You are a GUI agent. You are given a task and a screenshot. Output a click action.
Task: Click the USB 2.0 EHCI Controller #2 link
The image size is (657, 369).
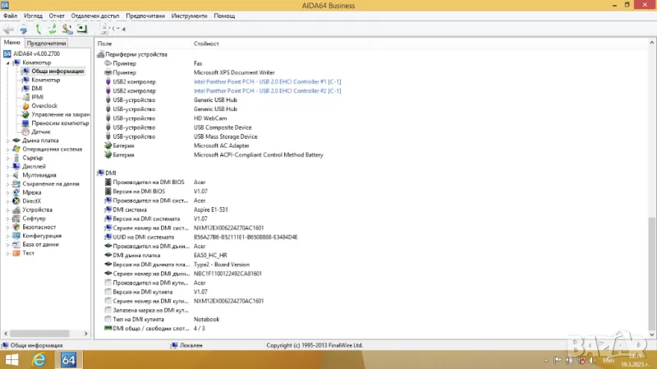(267, 90)
